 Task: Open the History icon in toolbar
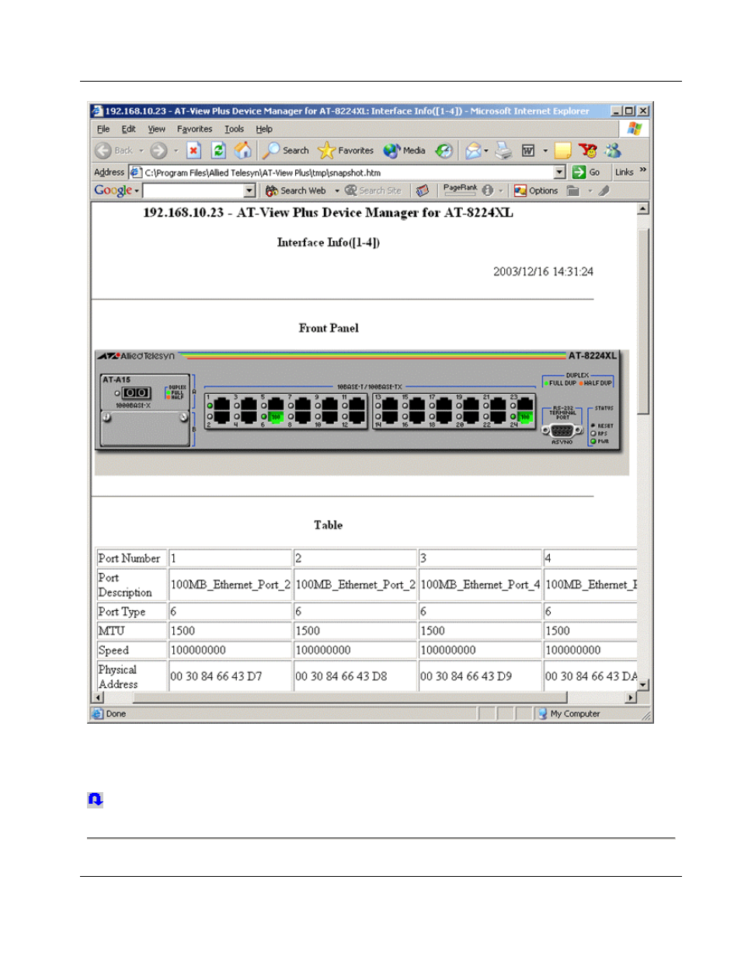point(444,151)
